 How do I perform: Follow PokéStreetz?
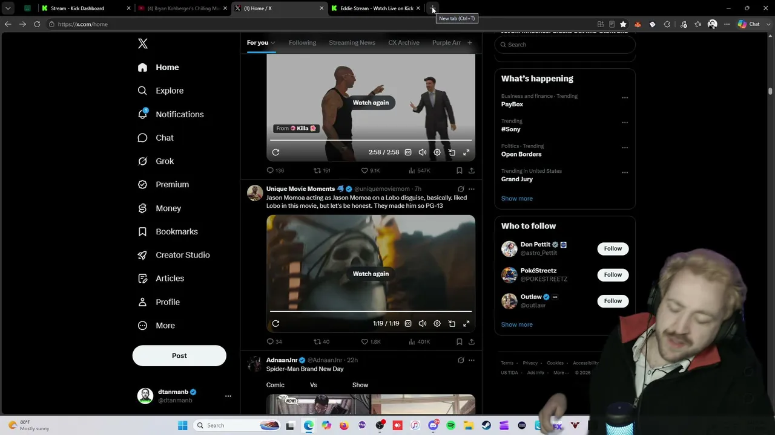[x=613, y=275]
